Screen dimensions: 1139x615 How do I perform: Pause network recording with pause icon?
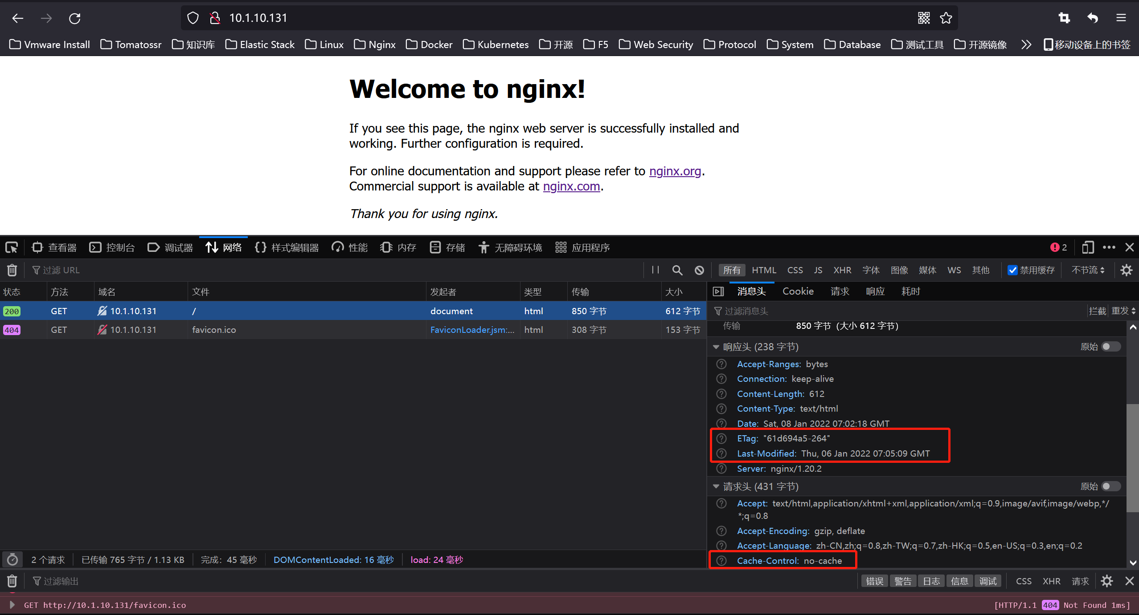click(x=655, y=270)
